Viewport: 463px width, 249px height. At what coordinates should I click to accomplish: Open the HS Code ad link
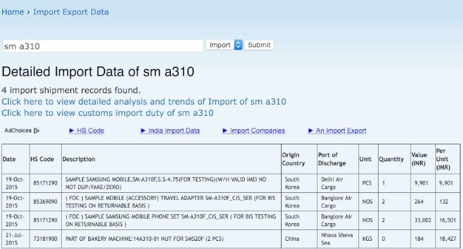[86, 130]
